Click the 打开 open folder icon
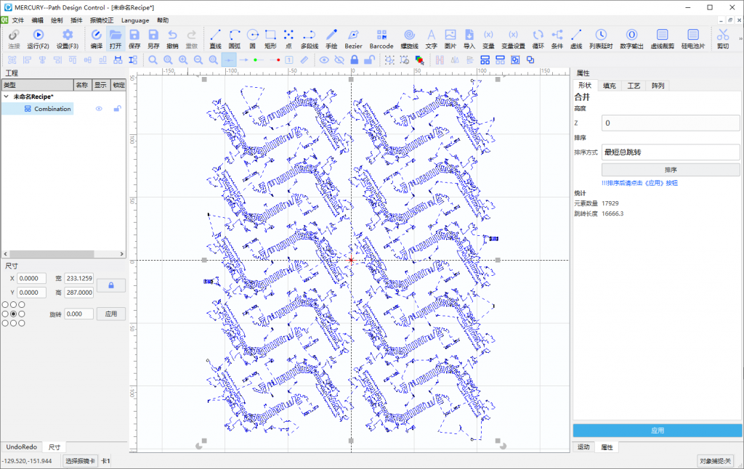Viewport: 744px width, 469px height. (116, 35)
